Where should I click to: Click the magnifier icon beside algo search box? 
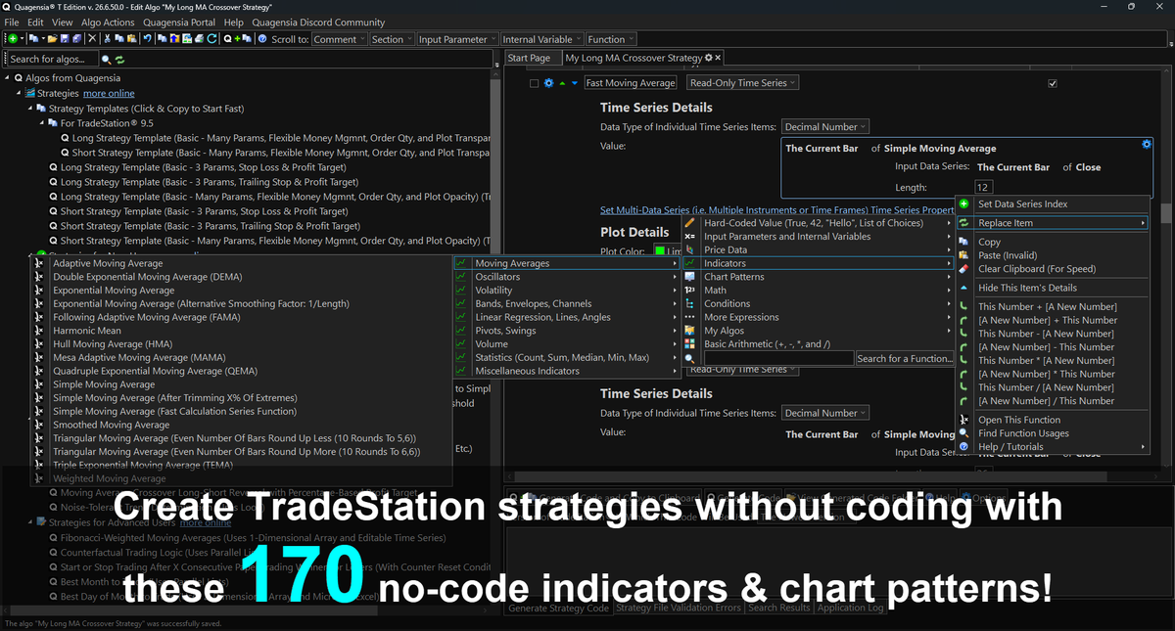coord(106,60)
